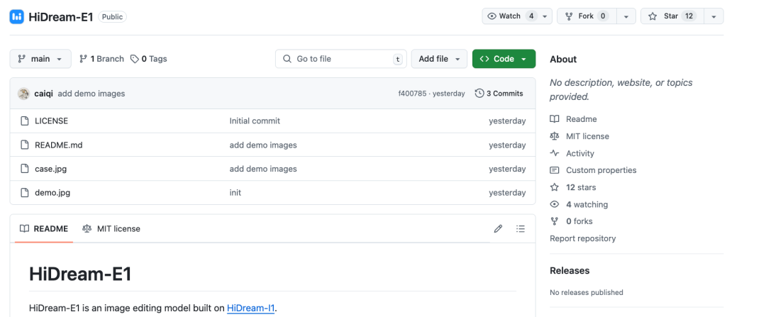View the 0 forks link
The height and width of the screenshot is (317, 766).
click(579, 221)
